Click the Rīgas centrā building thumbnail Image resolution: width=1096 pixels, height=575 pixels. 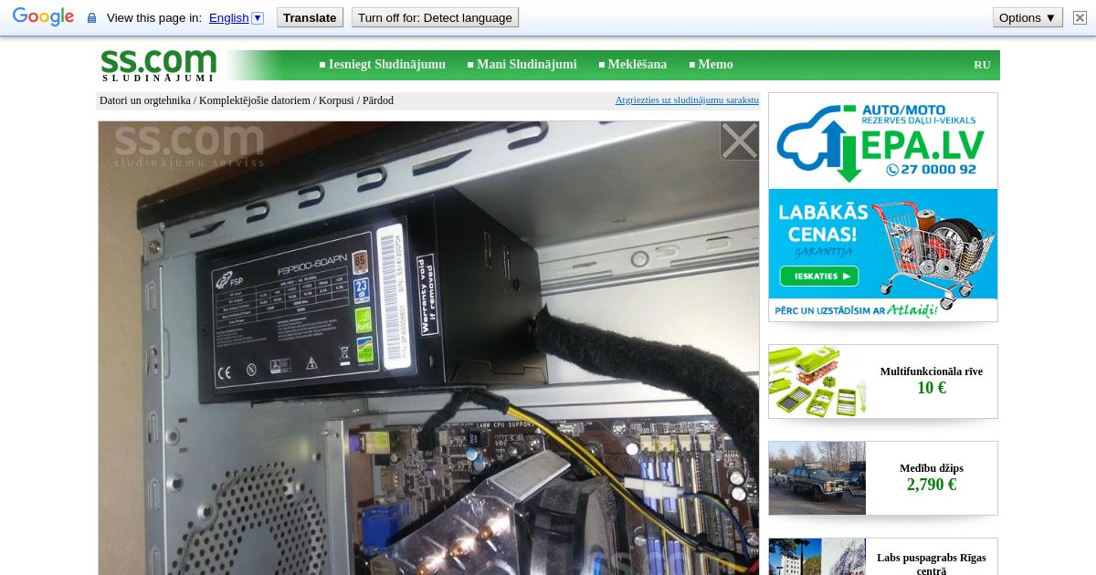pyautogui.click(x=817, y=557)
